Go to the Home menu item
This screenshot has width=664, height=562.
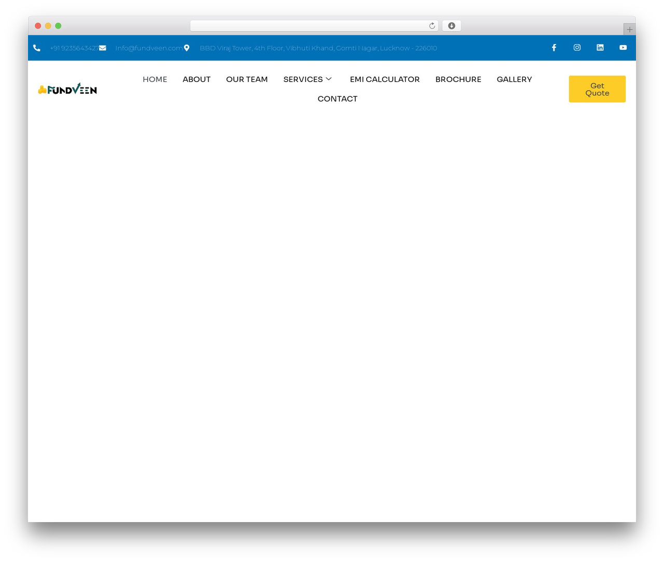click(155, 79)
